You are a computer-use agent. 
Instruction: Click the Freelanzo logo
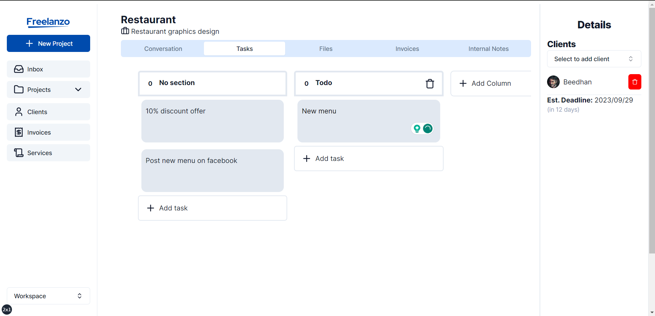tap(48, 22)
